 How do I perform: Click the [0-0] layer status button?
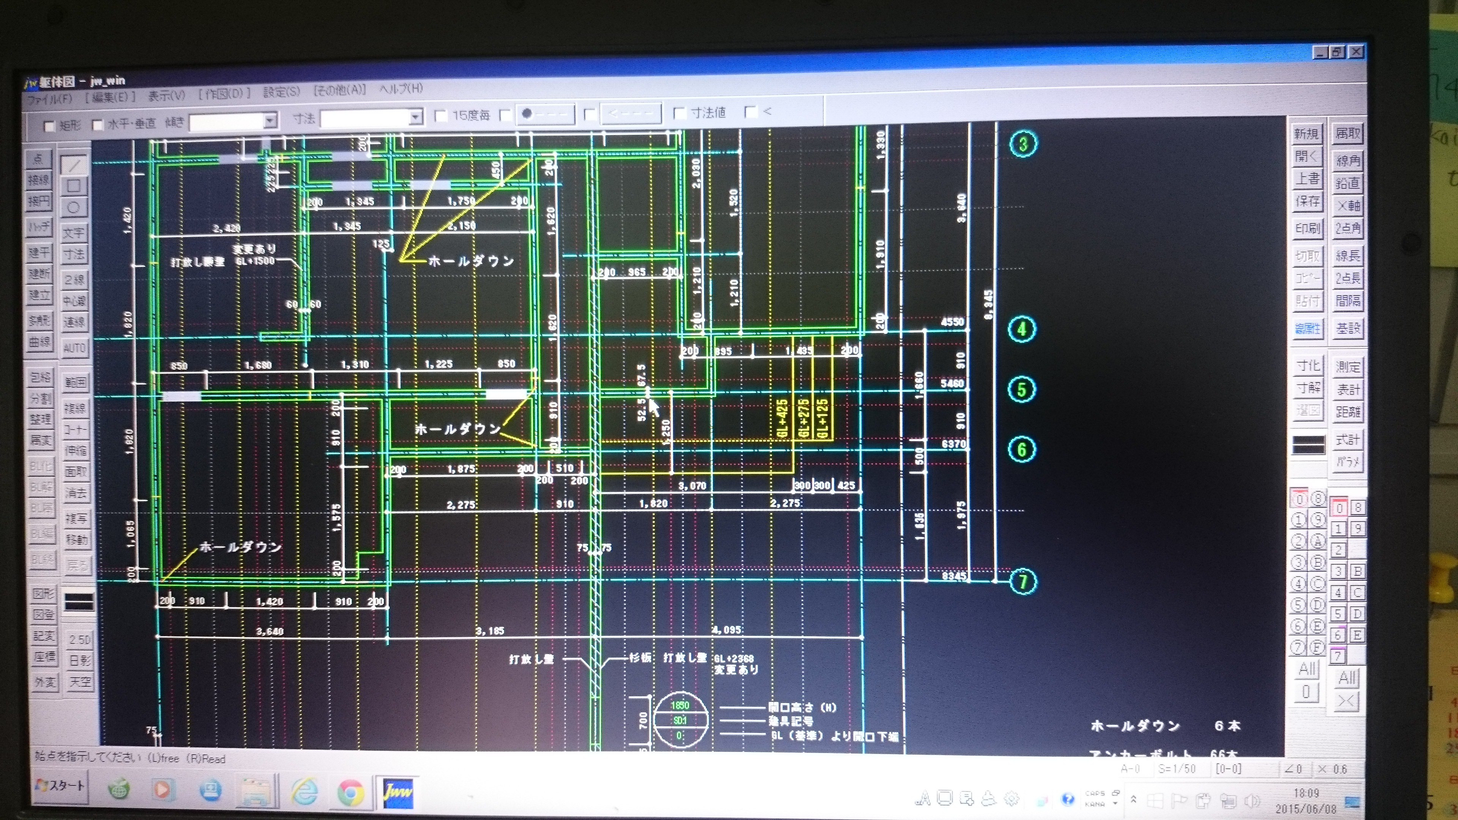pos(1229,768)
